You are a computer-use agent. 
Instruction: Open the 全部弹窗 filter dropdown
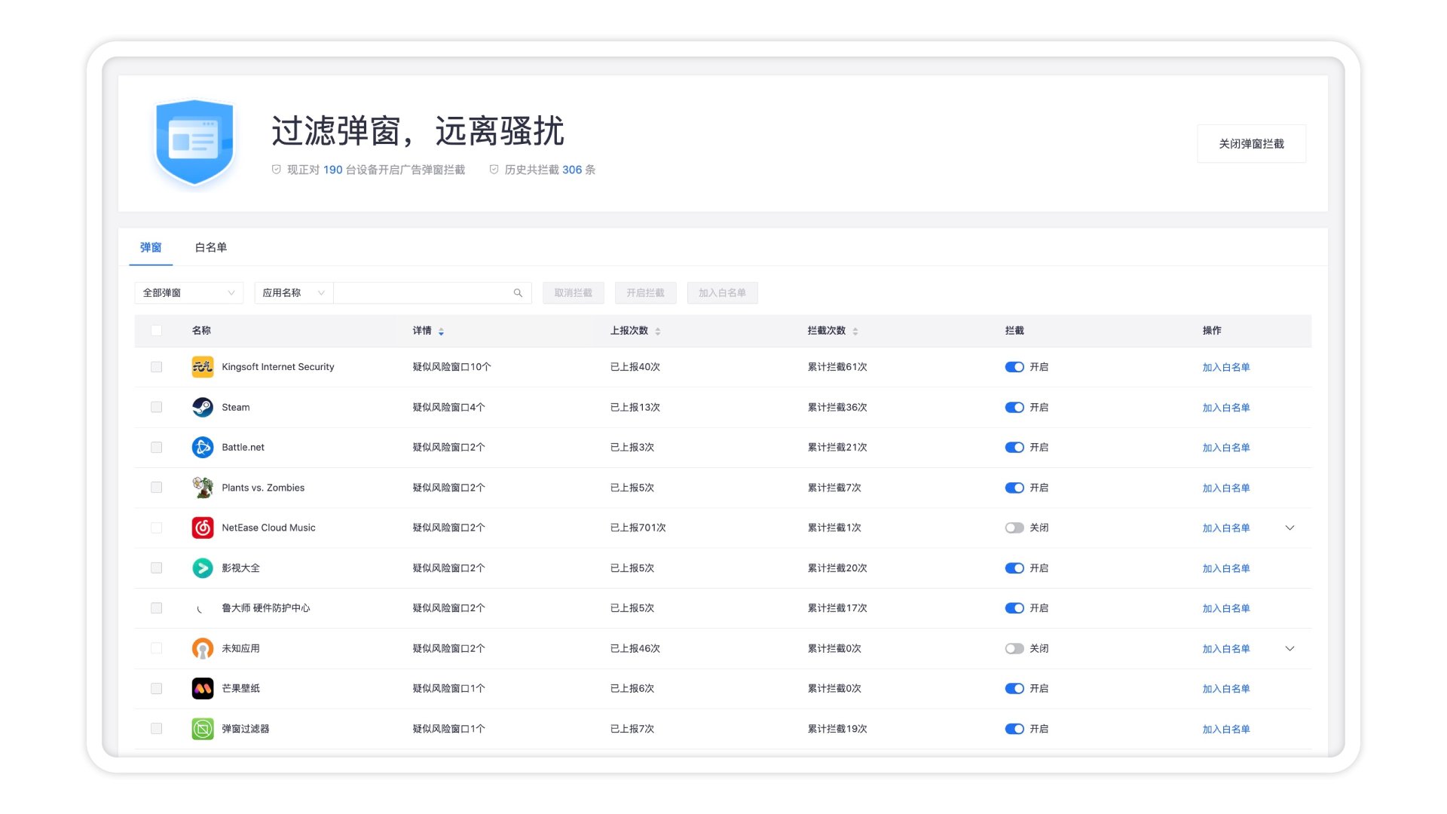(x=189, y=293)
